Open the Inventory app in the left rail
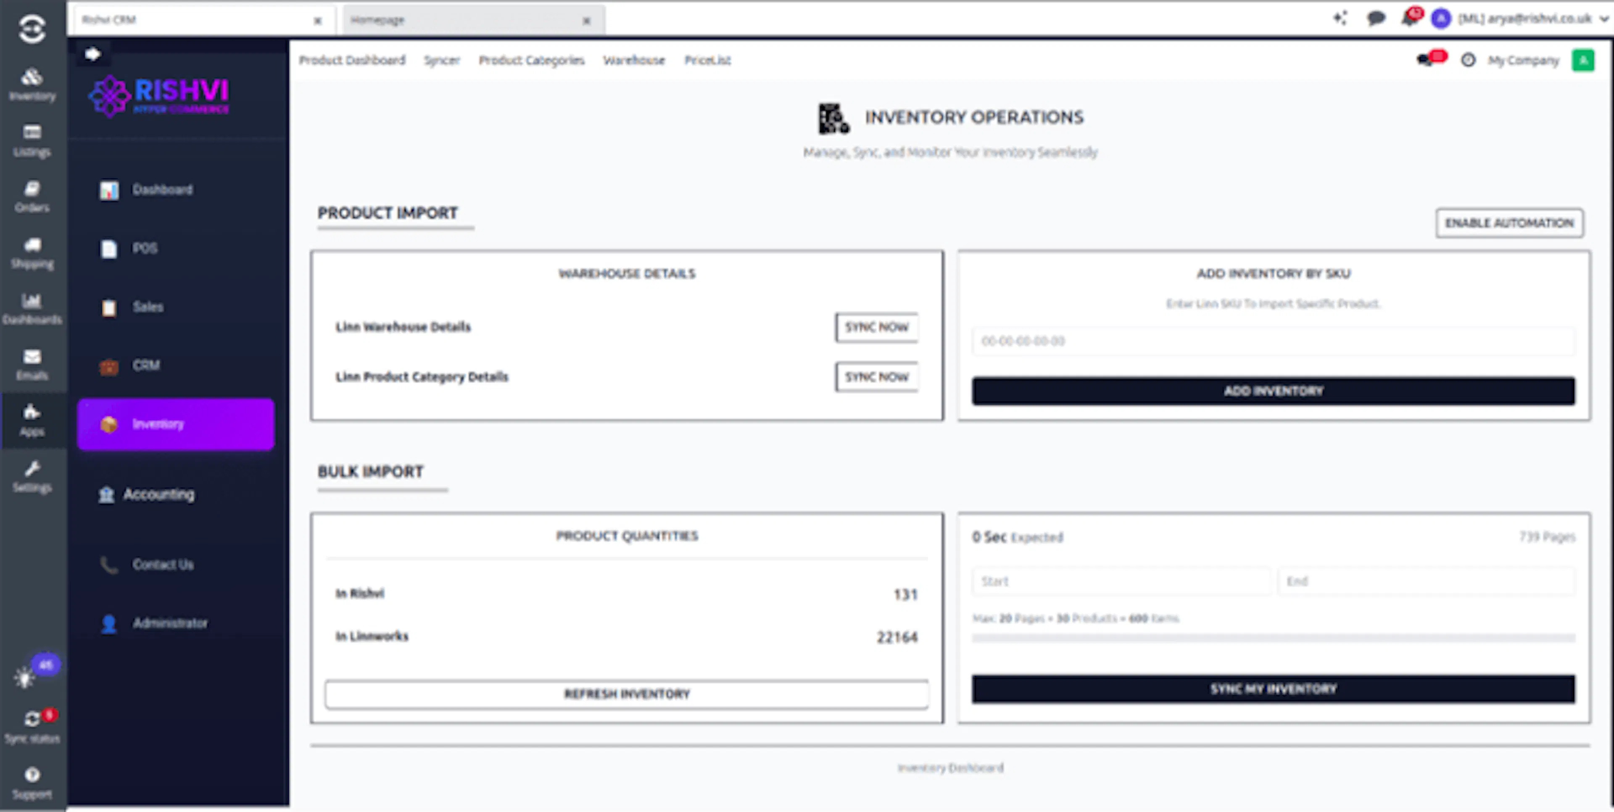This screenshot has width=1614, height=812. (x=32, y=84)
